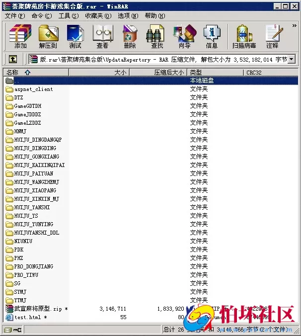
Task: Click the packed size value 1,833,920
Action: pyautogui.click(x=171, y=309)
